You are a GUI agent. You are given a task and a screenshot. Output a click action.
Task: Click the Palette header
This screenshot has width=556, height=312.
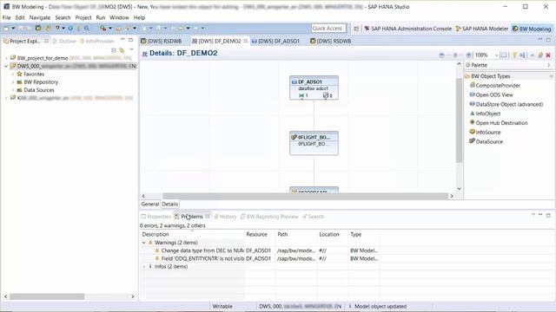[x=508, y=65]
